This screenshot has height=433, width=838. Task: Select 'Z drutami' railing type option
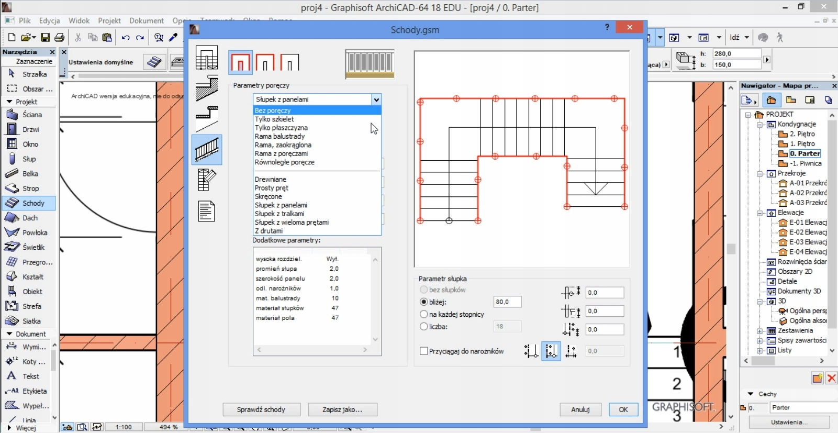317,231
